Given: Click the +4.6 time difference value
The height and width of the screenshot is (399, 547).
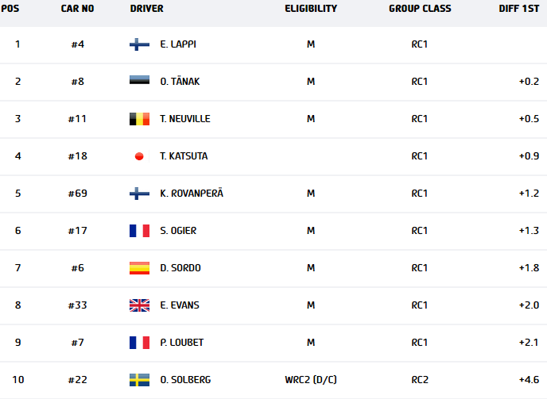Looking at the screenshot, I should (x=529, y=380).
